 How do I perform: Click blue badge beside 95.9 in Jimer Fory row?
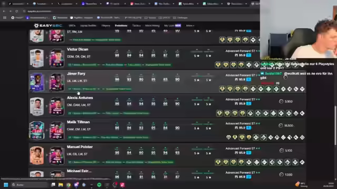249,79
